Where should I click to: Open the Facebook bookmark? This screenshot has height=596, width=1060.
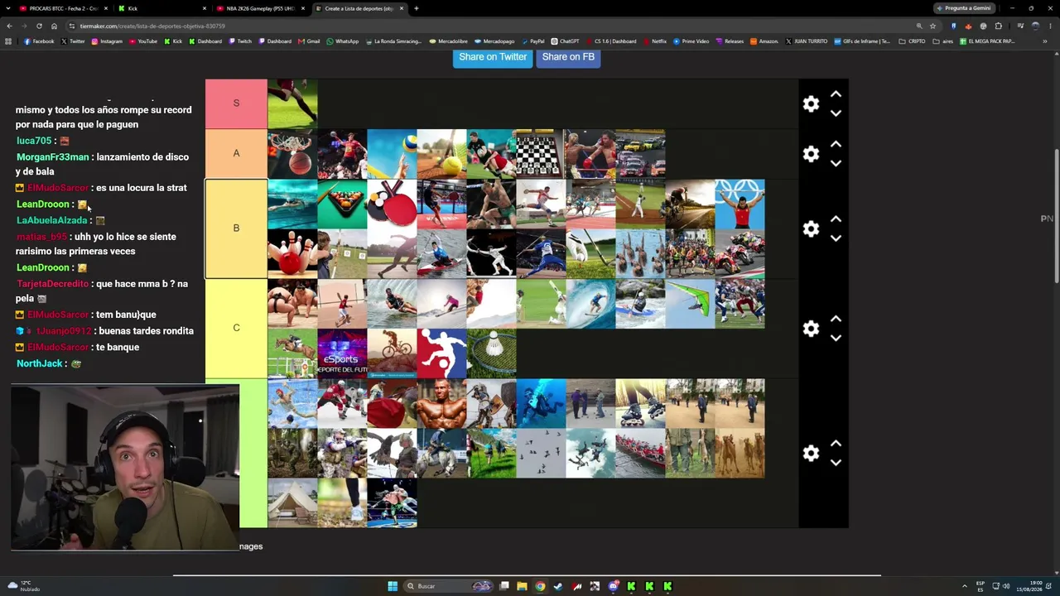click(39, 41)
